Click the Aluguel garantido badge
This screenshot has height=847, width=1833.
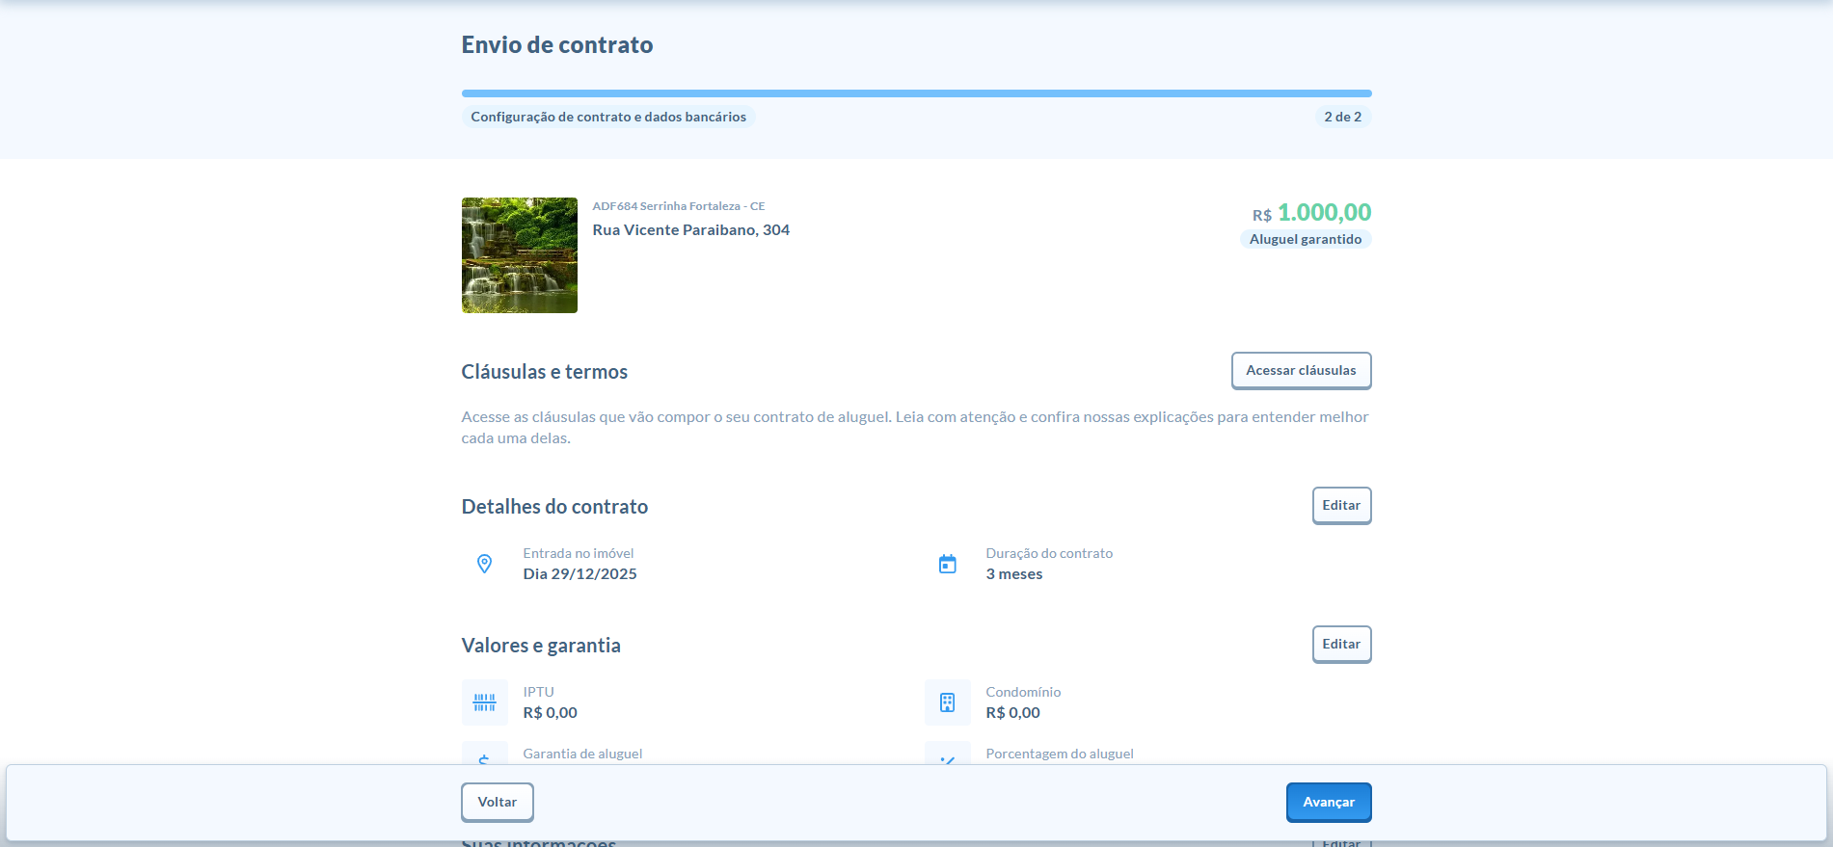[x=1305, y=240]
